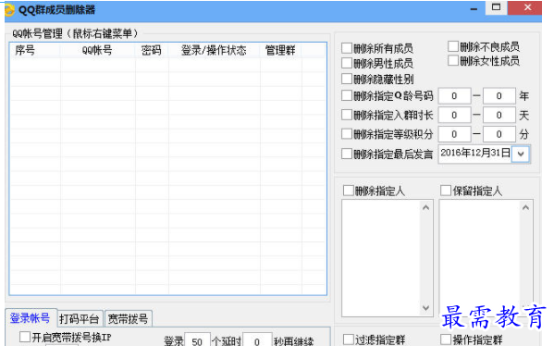554x346 pixels.
Task: Check 删除男性成员 option
Action: coord(347,63)
